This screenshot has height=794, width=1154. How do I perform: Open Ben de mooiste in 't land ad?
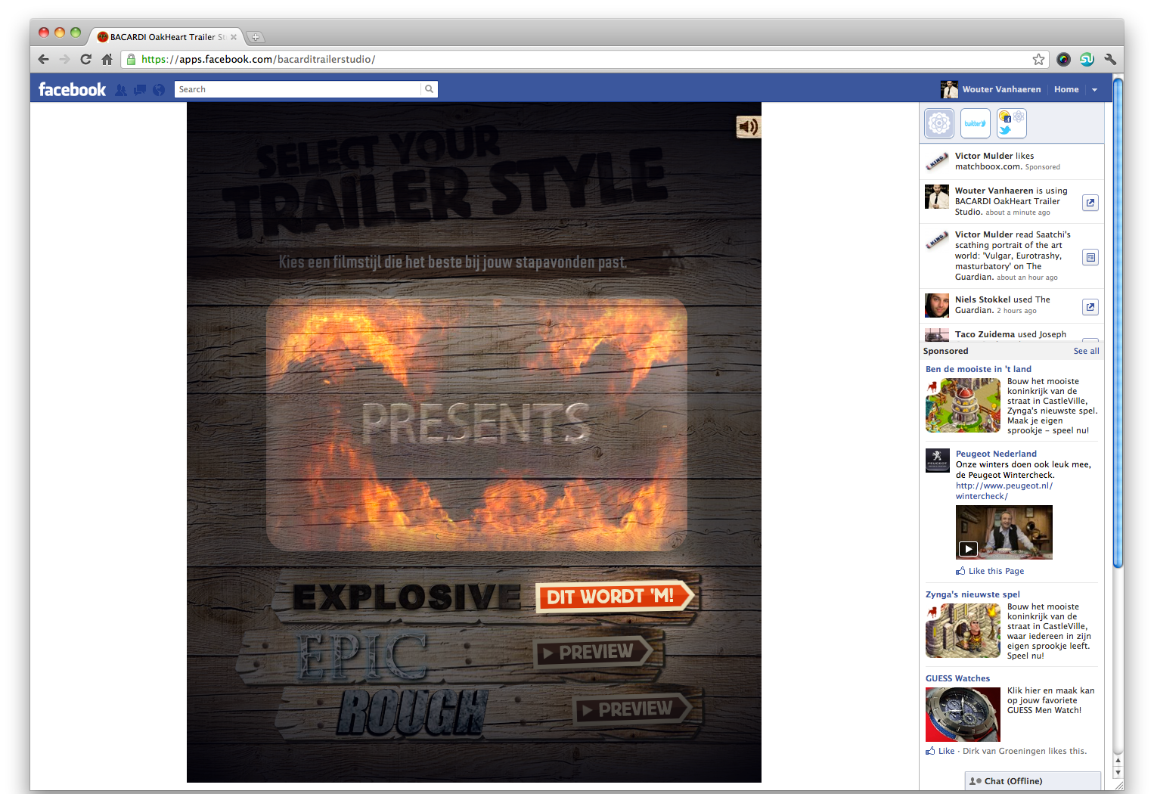978,369
